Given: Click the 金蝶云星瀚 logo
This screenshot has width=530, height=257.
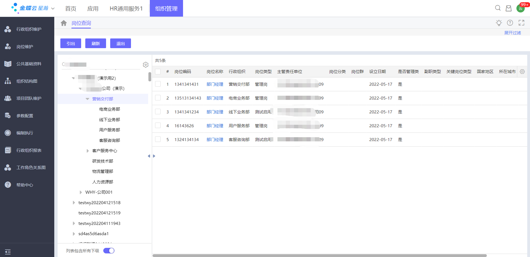Looking at the screenshot, I should coord(30,8).
